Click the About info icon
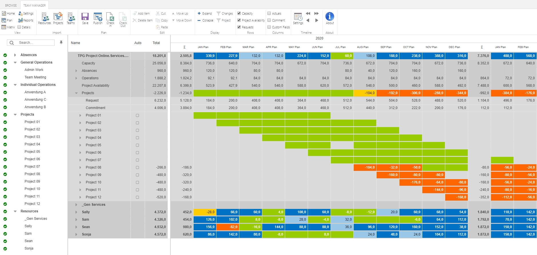This screenshot has height=255, width=537. point(330,17)
